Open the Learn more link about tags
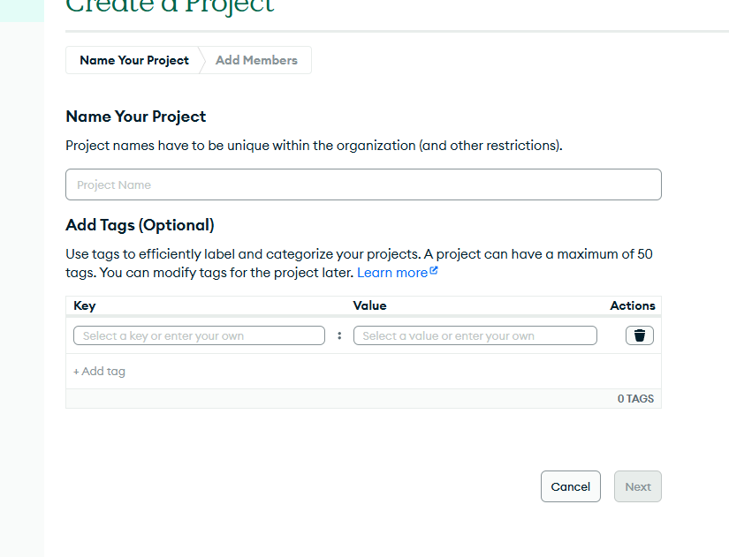This screenshot has height=557, width=729. [x=391, y=273]
